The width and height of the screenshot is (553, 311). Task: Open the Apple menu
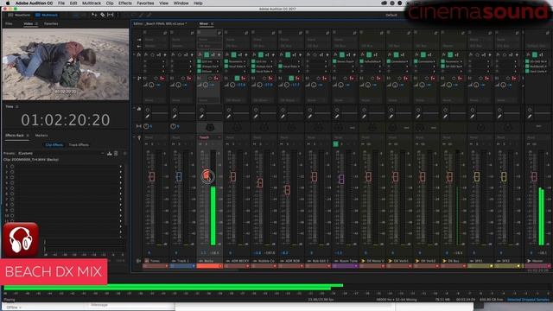tap(8, 3)
